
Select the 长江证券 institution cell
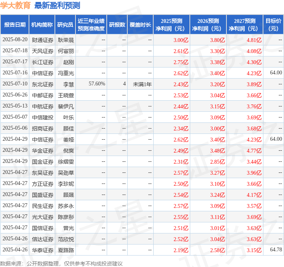click(x=43, y=62)
